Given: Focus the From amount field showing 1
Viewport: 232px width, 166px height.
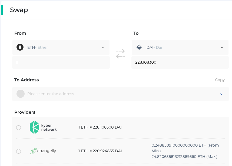Looking at the screenshot, I should coord(61,62).
